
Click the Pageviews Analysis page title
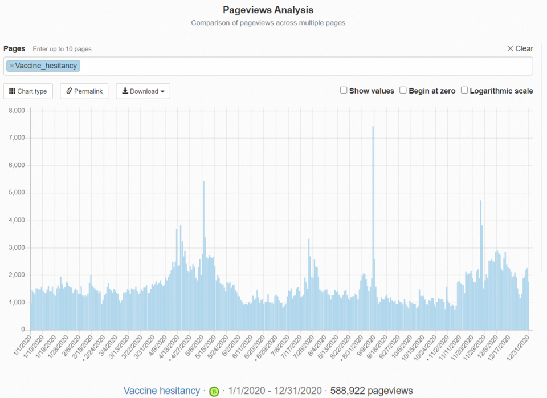click(x=268, y=10)
